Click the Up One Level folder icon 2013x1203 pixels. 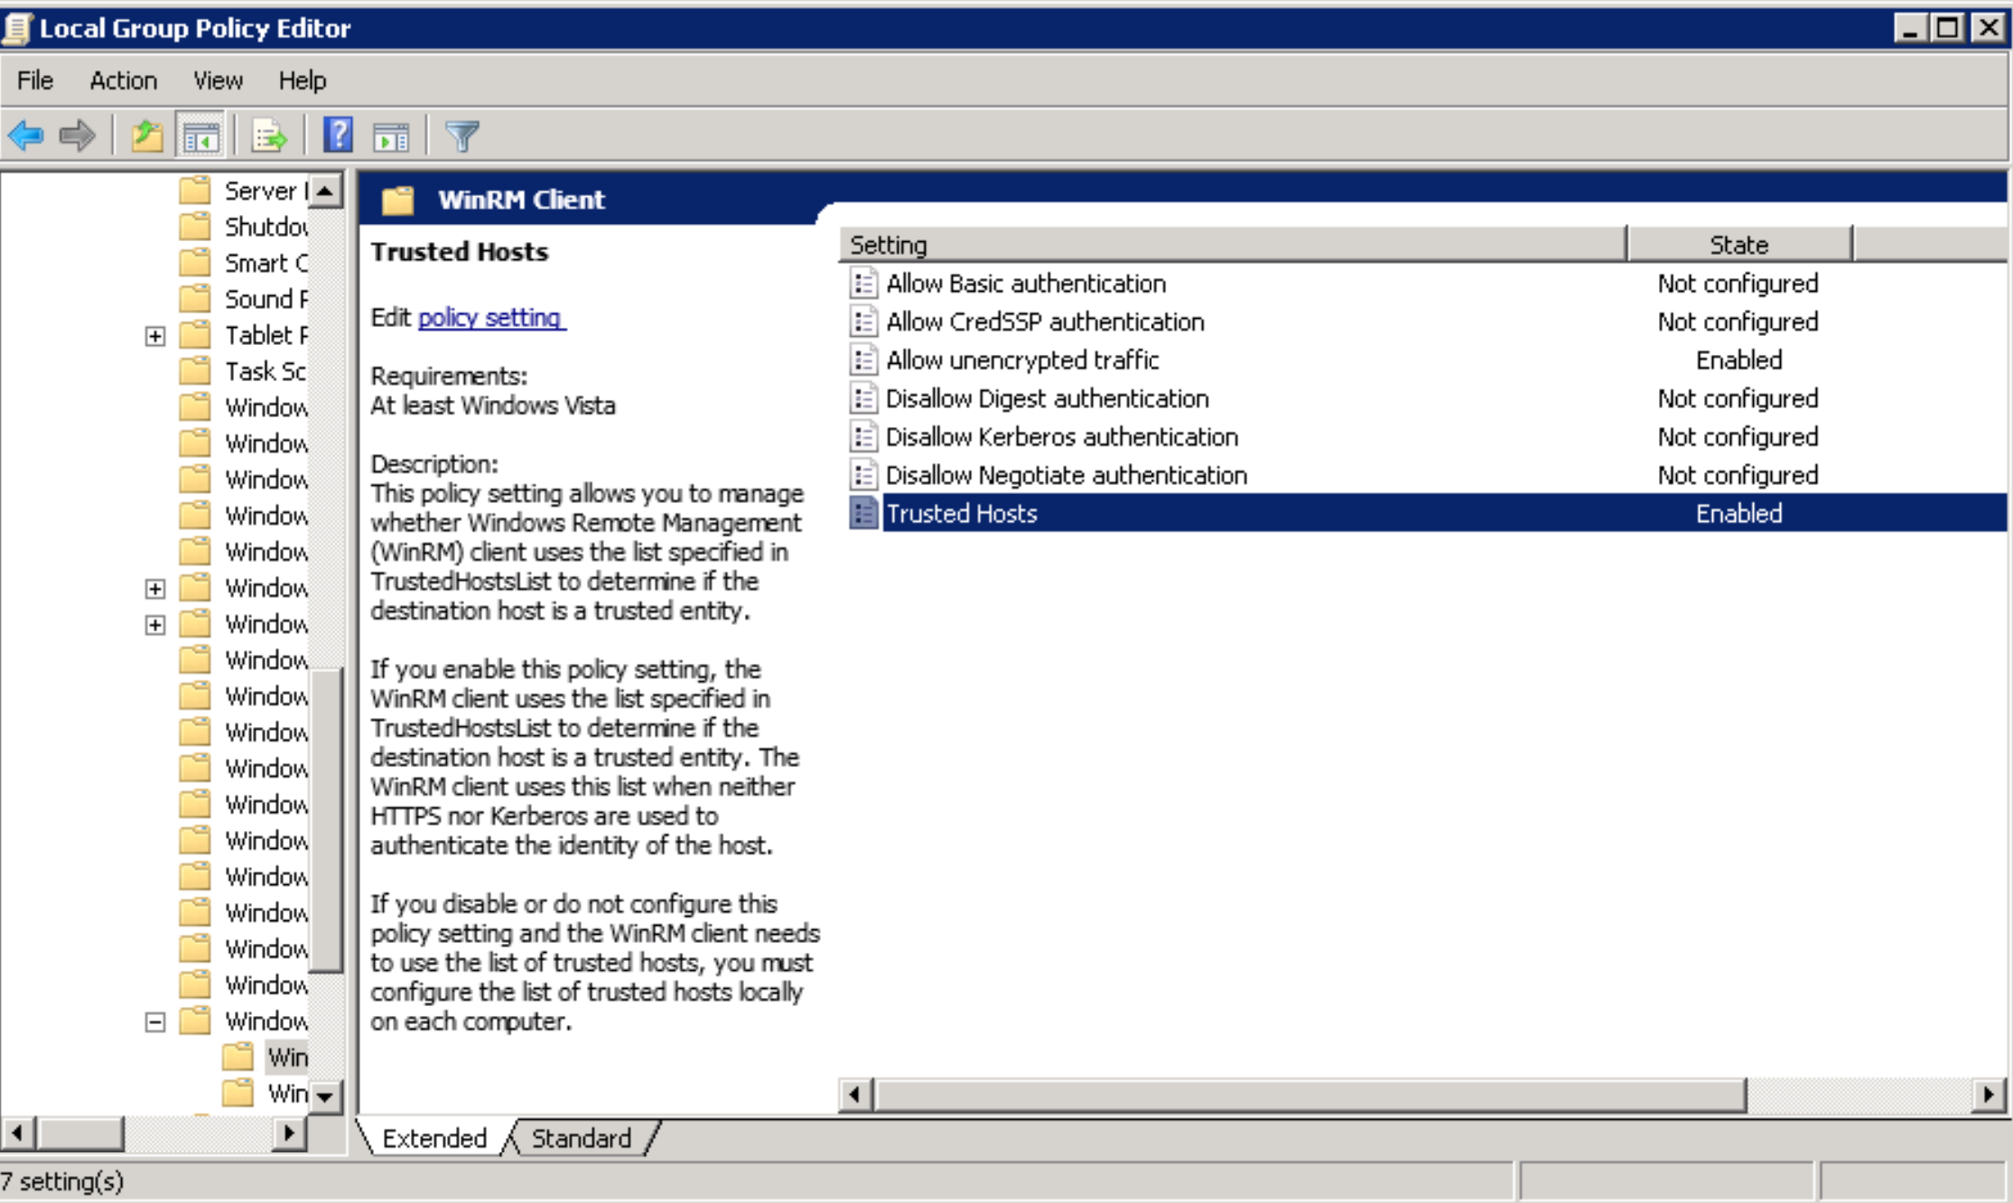[146, 136]
